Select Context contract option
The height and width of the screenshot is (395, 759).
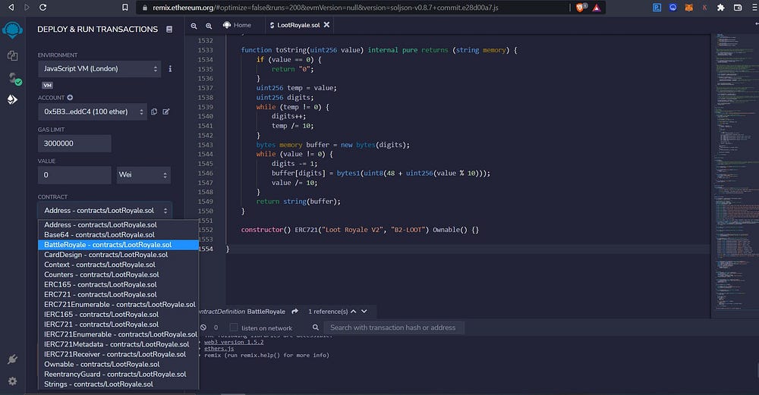(x=118, y=265)
